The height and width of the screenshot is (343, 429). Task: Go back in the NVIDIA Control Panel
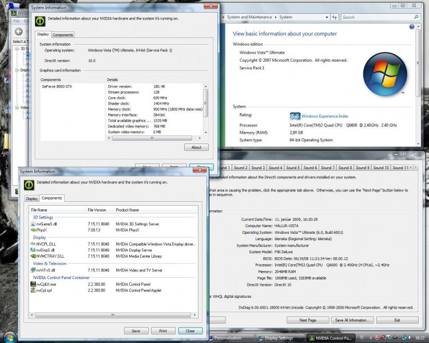19,32
